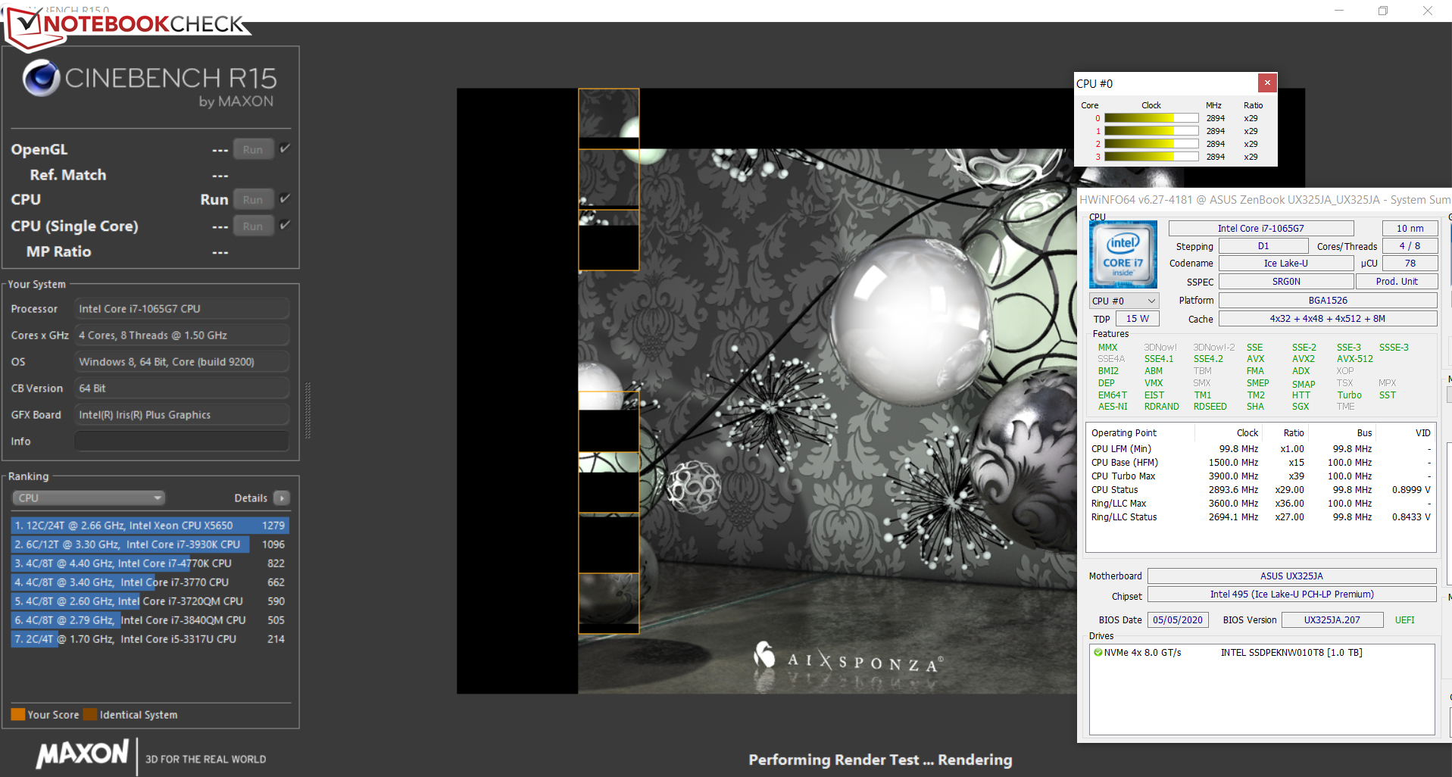Click the Prod. Unit field
1452x777 pixels.
tap(1397, 281)
